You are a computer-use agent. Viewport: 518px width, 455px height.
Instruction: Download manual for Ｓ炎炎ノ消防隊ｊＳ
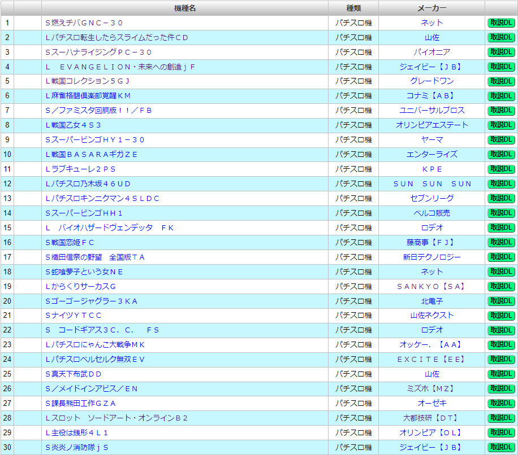point(501,448)
